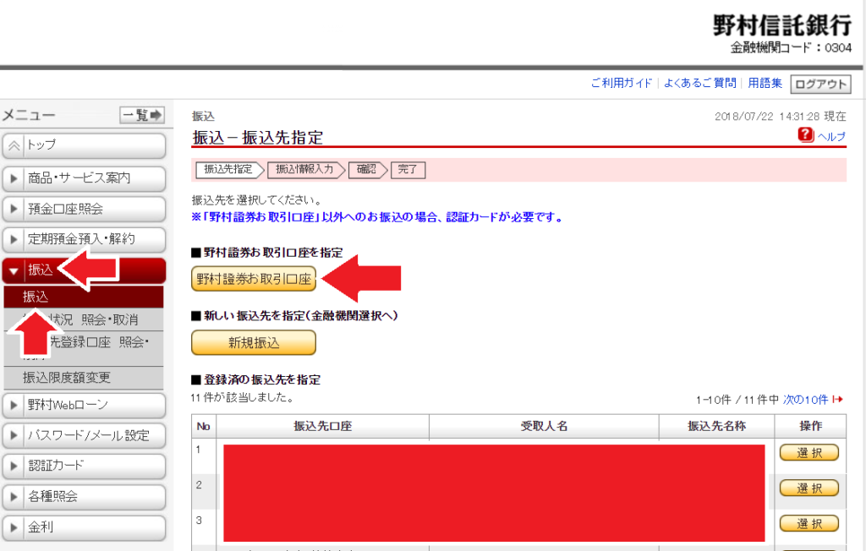
Task: Click up-chevron icon beside トップ
Action: pos(14,145)
